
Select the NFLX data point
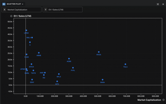coord(59,74)
